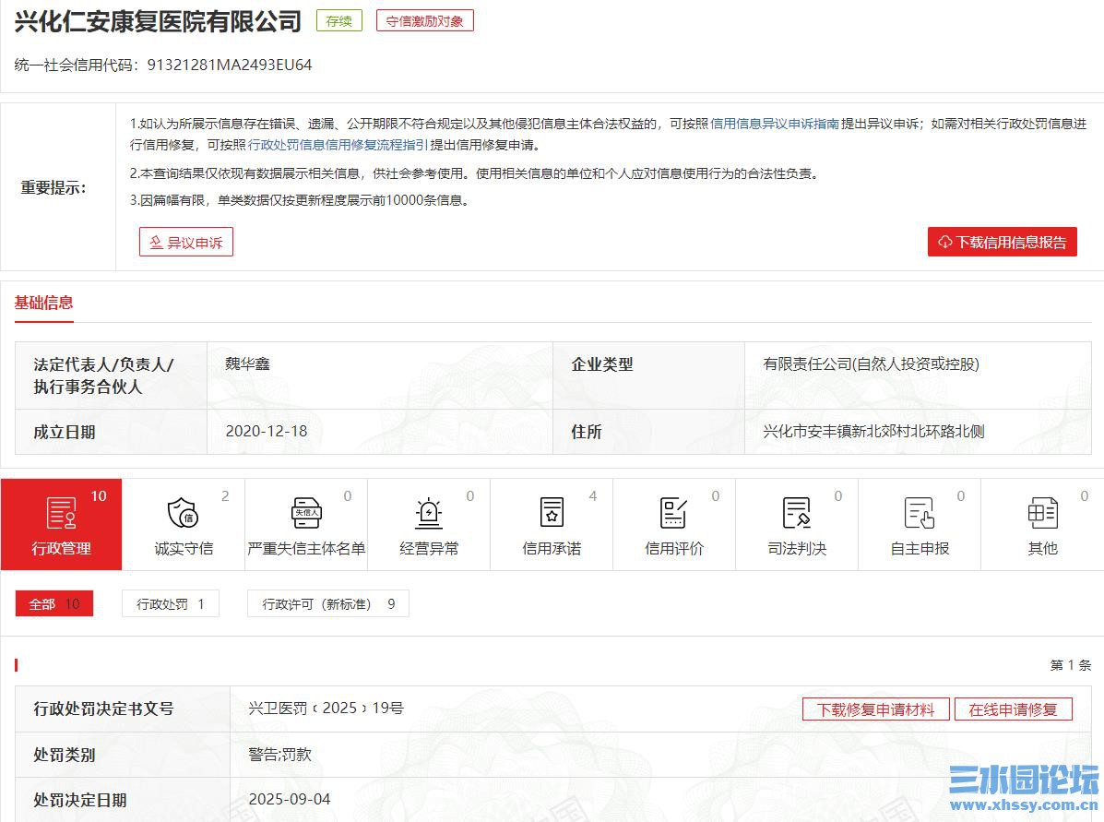The width and height of the screenshot is (1104, 822).
Task: Open the 信用信息异议申诉指南 link
Action: pyautogui.click(x=775, y=124)
